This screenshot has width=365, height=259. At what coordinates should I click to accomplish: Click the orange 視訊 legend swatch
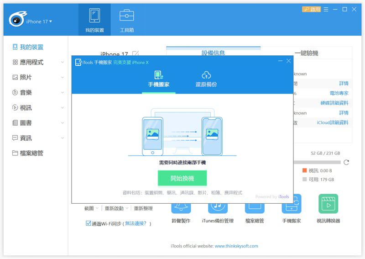(x=304, y=170)
